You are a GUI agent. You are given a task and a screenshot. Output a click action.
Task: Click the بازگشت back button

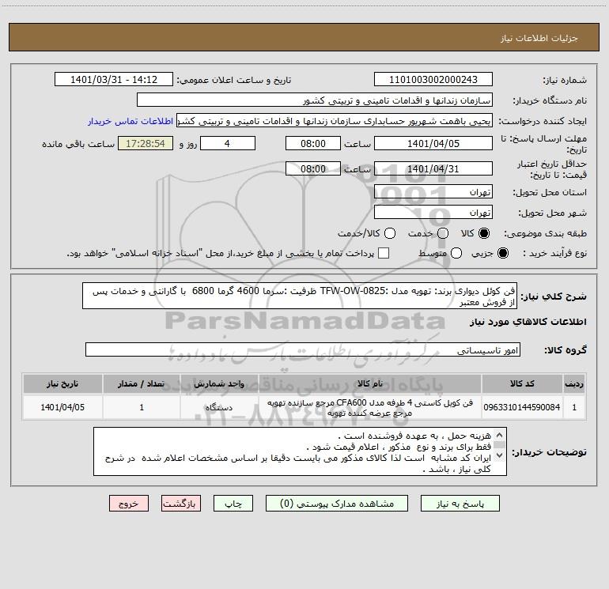coord(181,504)
